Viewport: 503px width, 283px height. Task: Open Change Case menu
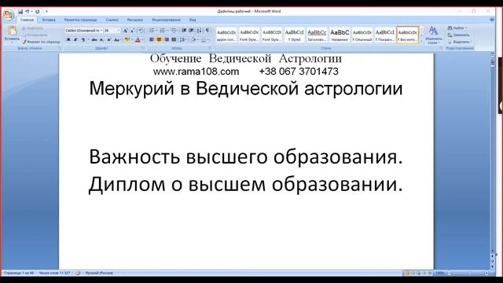(x=117, y=40)
